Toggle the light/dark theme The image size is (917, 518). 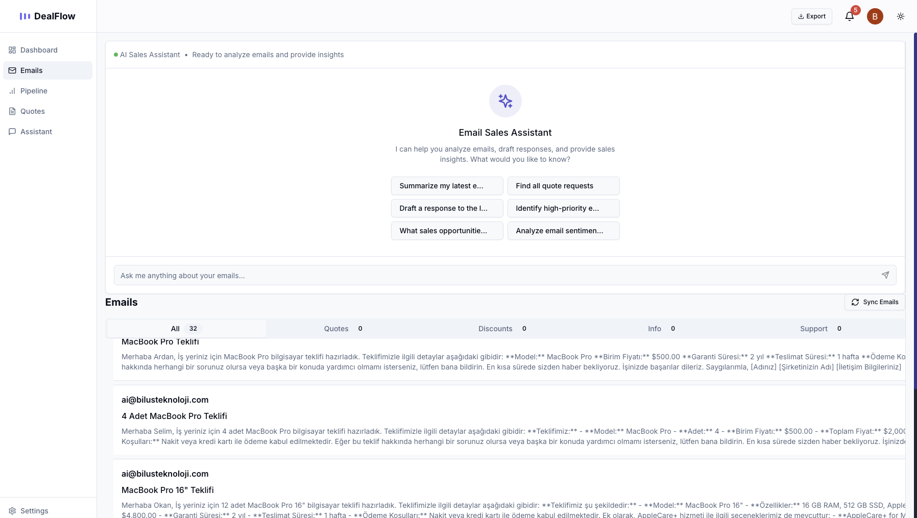900,16
